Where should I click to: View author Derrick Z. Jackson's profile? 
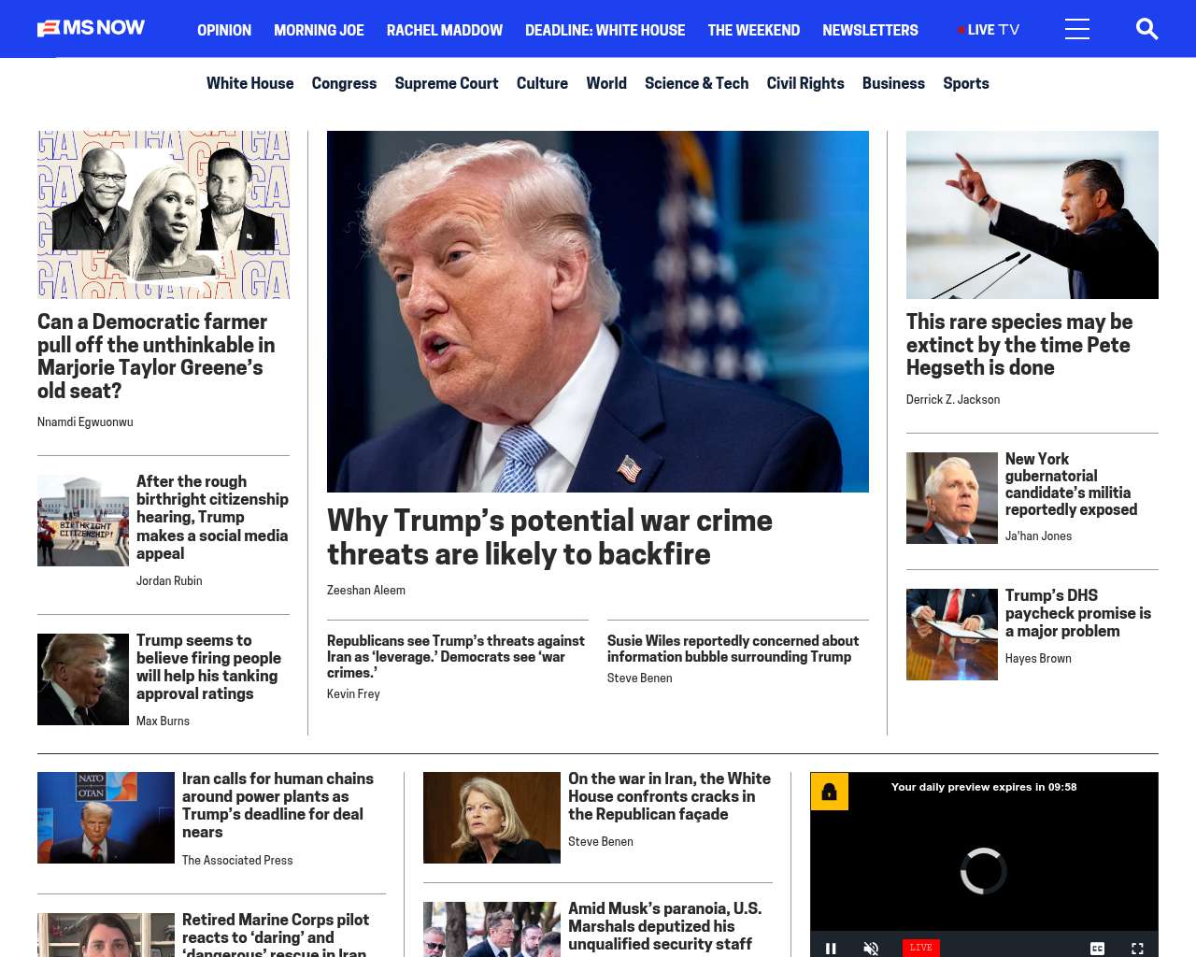(953, 400)
